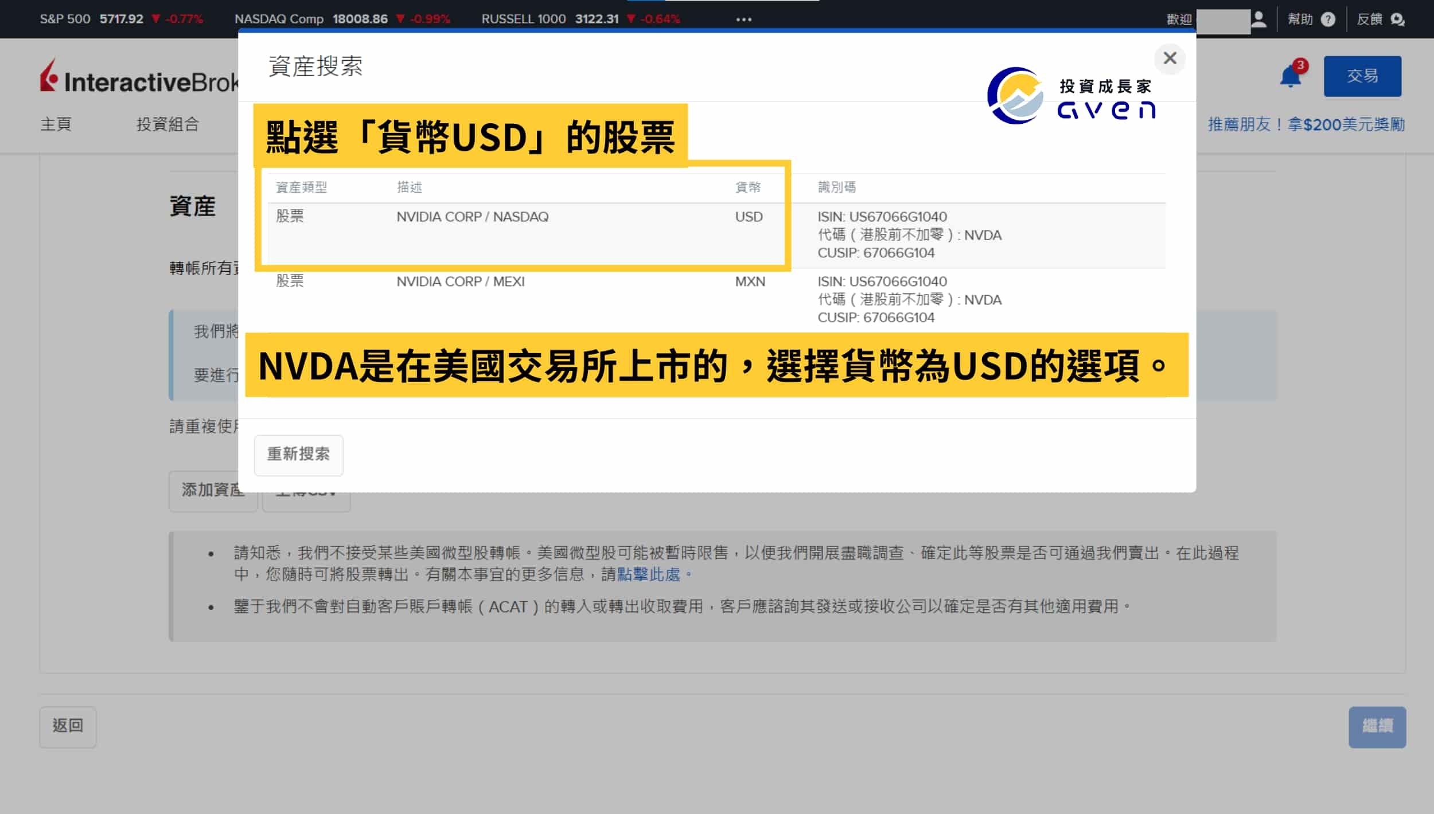Click the 繼續 button
The width and height of the screenshot is (1434, 814).
(1377, 726)
